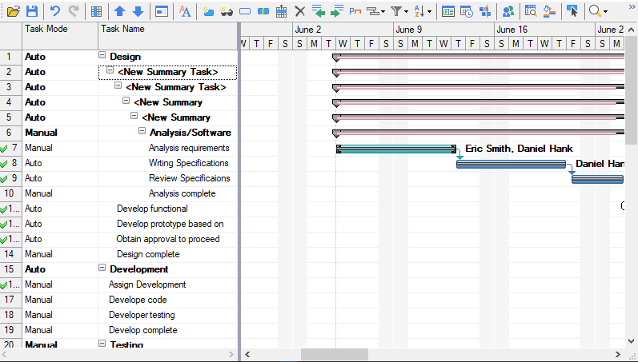Delete the selected task with the X icon
Screen dimensions: 638x362
coord(300,11)
